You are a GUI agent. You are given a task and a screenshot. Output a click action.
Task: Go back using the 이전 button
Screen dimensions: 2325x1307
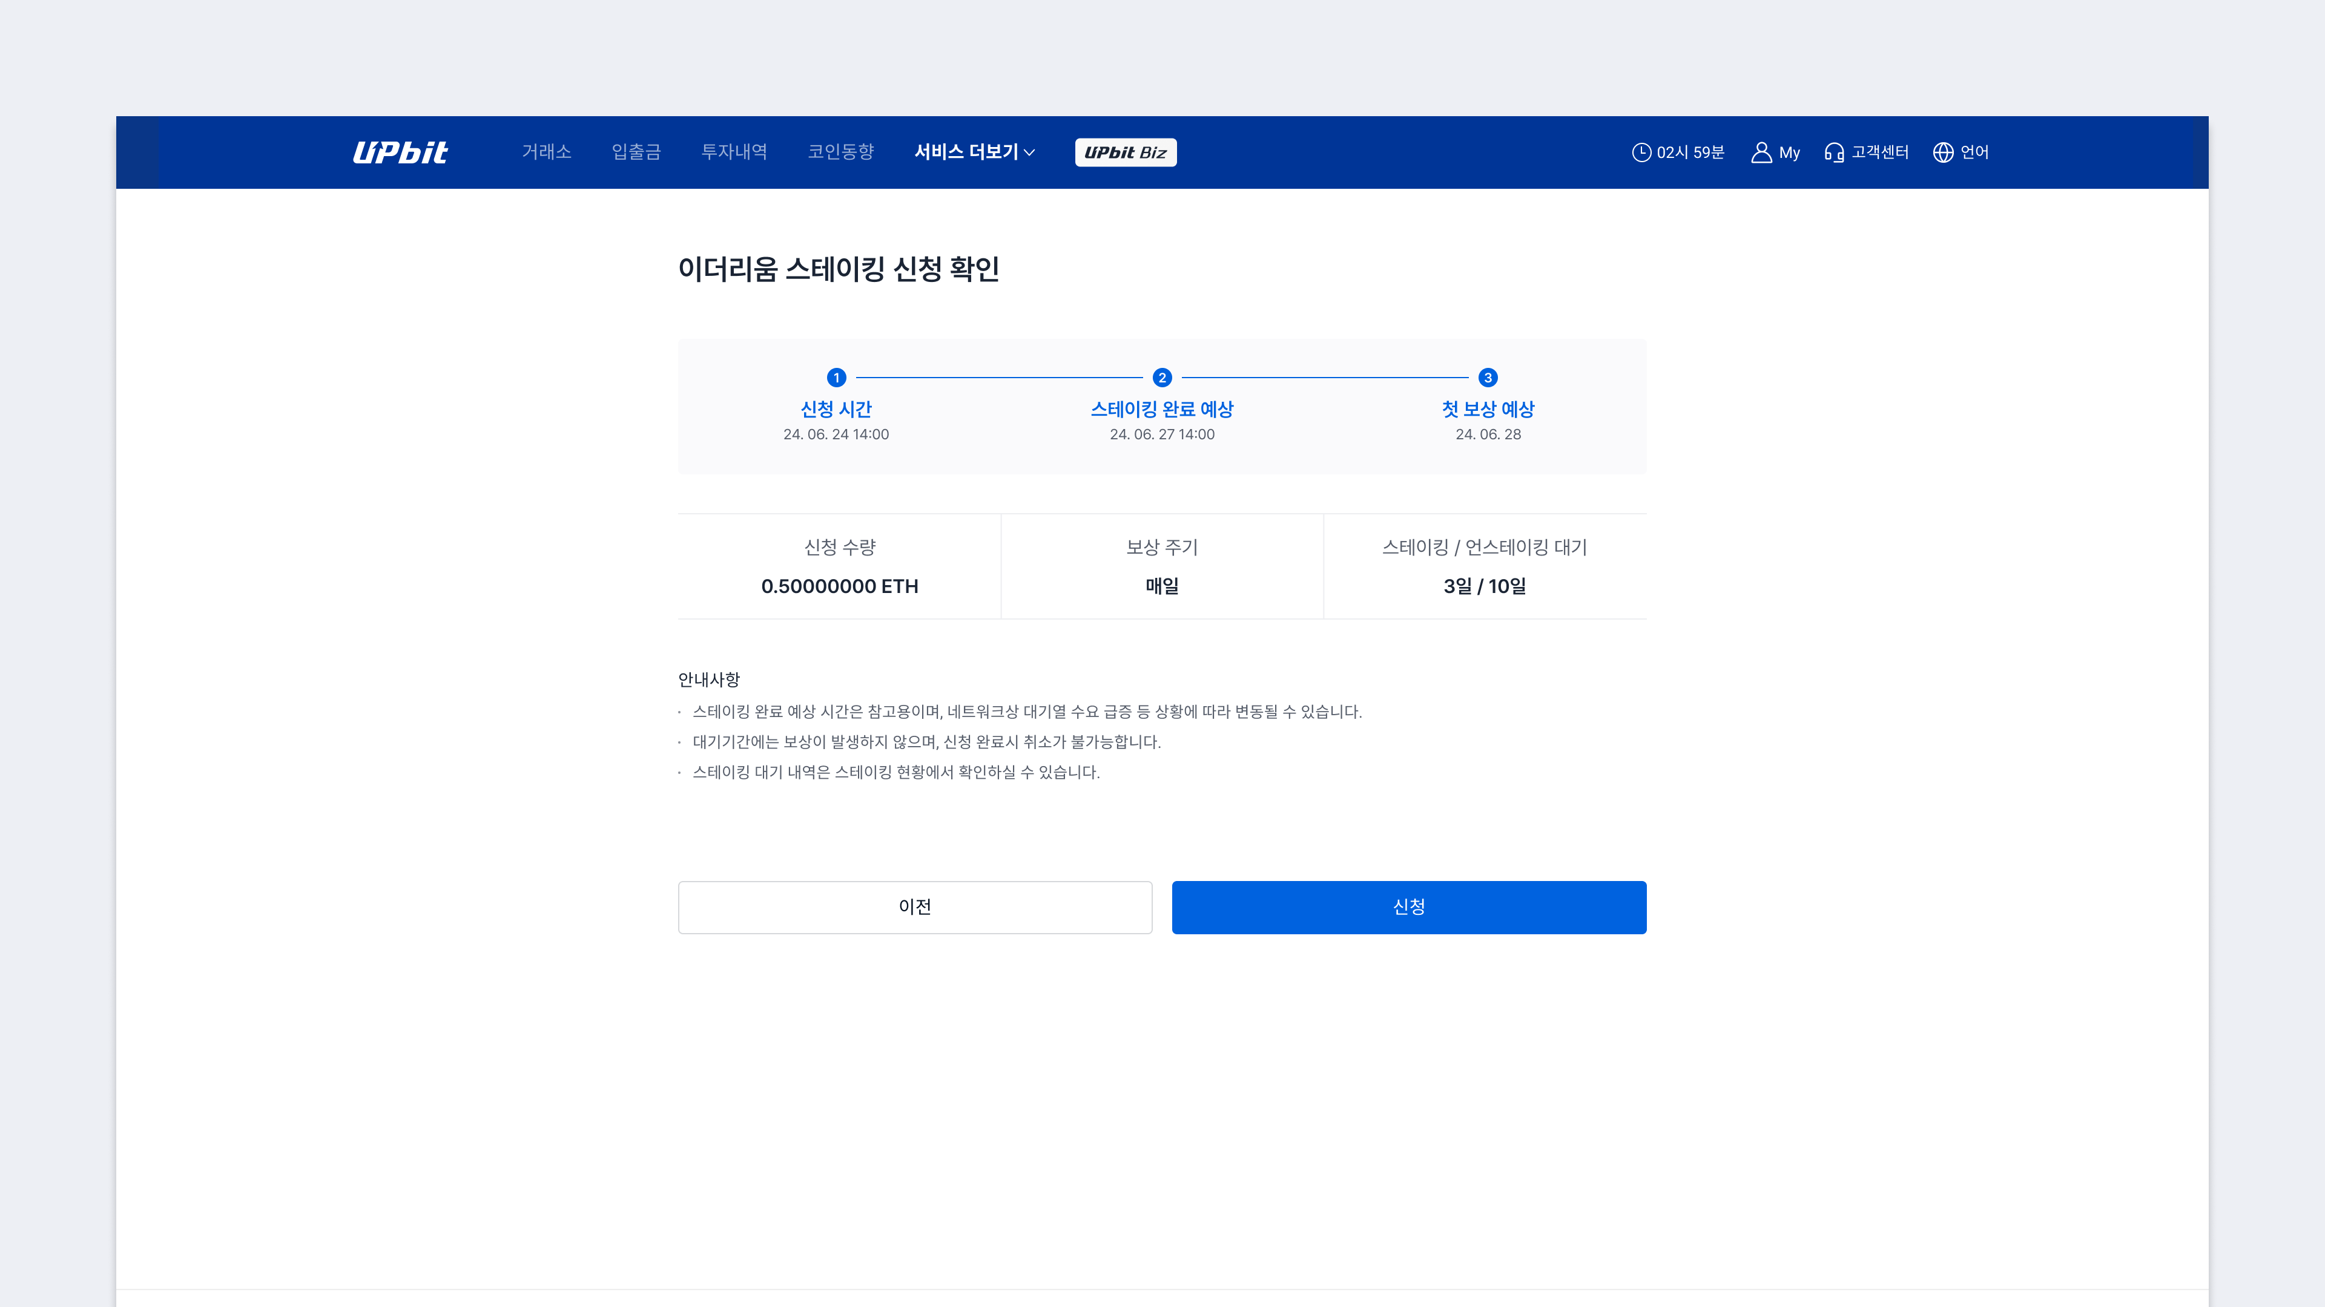point(914,906)
